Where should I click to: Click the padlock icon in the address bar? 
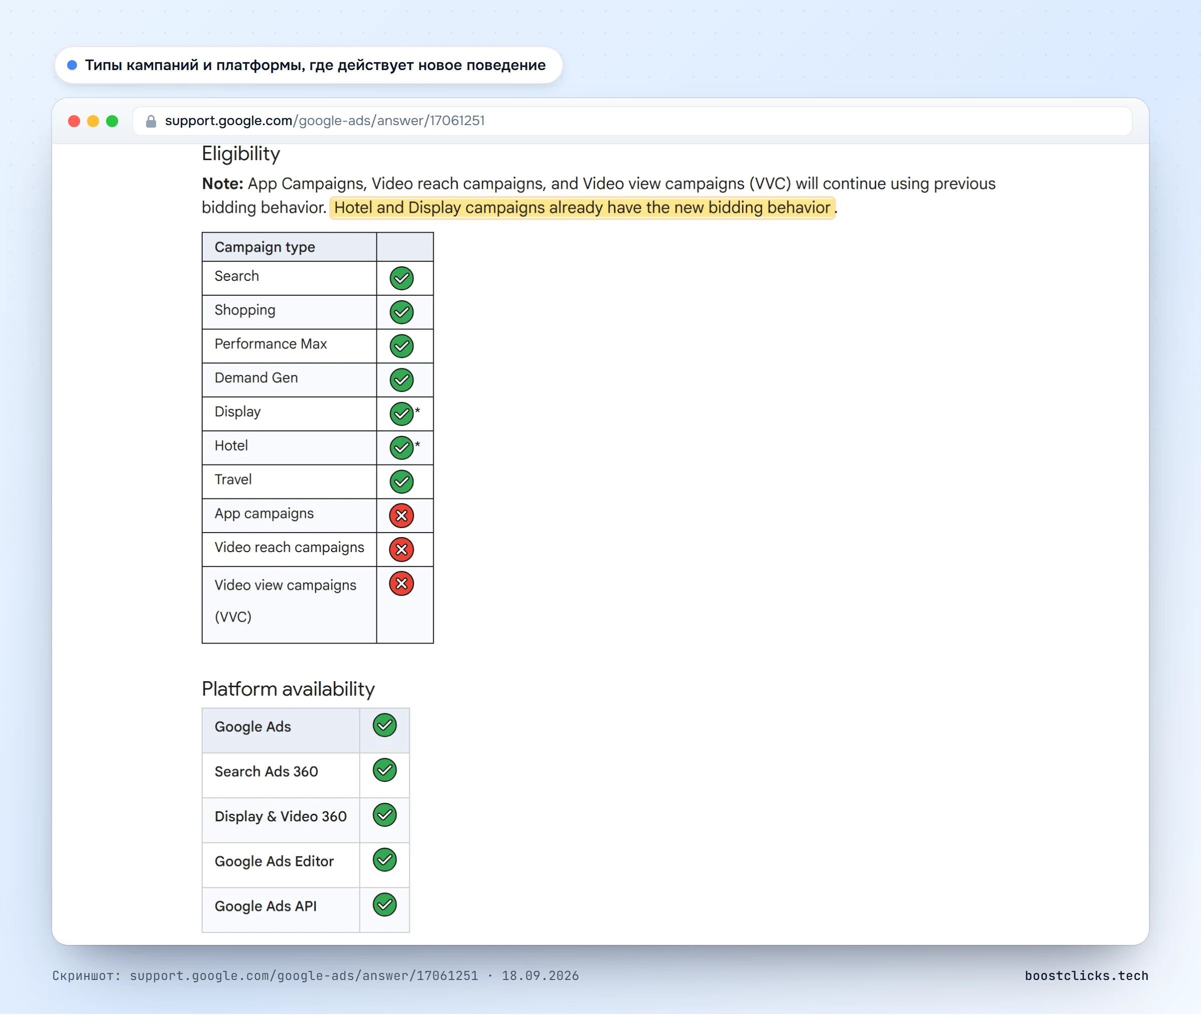151,122
